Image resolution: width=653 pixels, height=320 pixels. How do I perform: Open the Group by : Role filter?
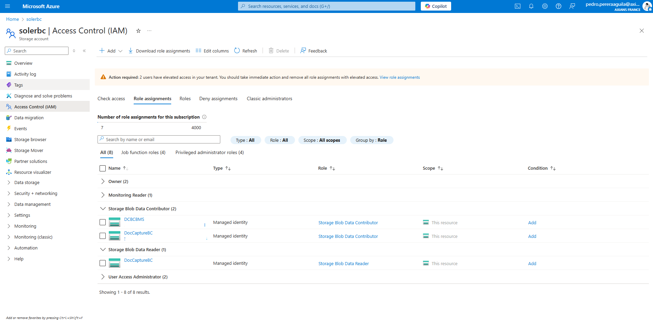(x=371, y=140)
